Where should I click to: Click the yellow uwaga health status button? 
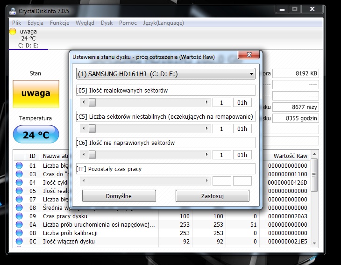tap(36, 94)
